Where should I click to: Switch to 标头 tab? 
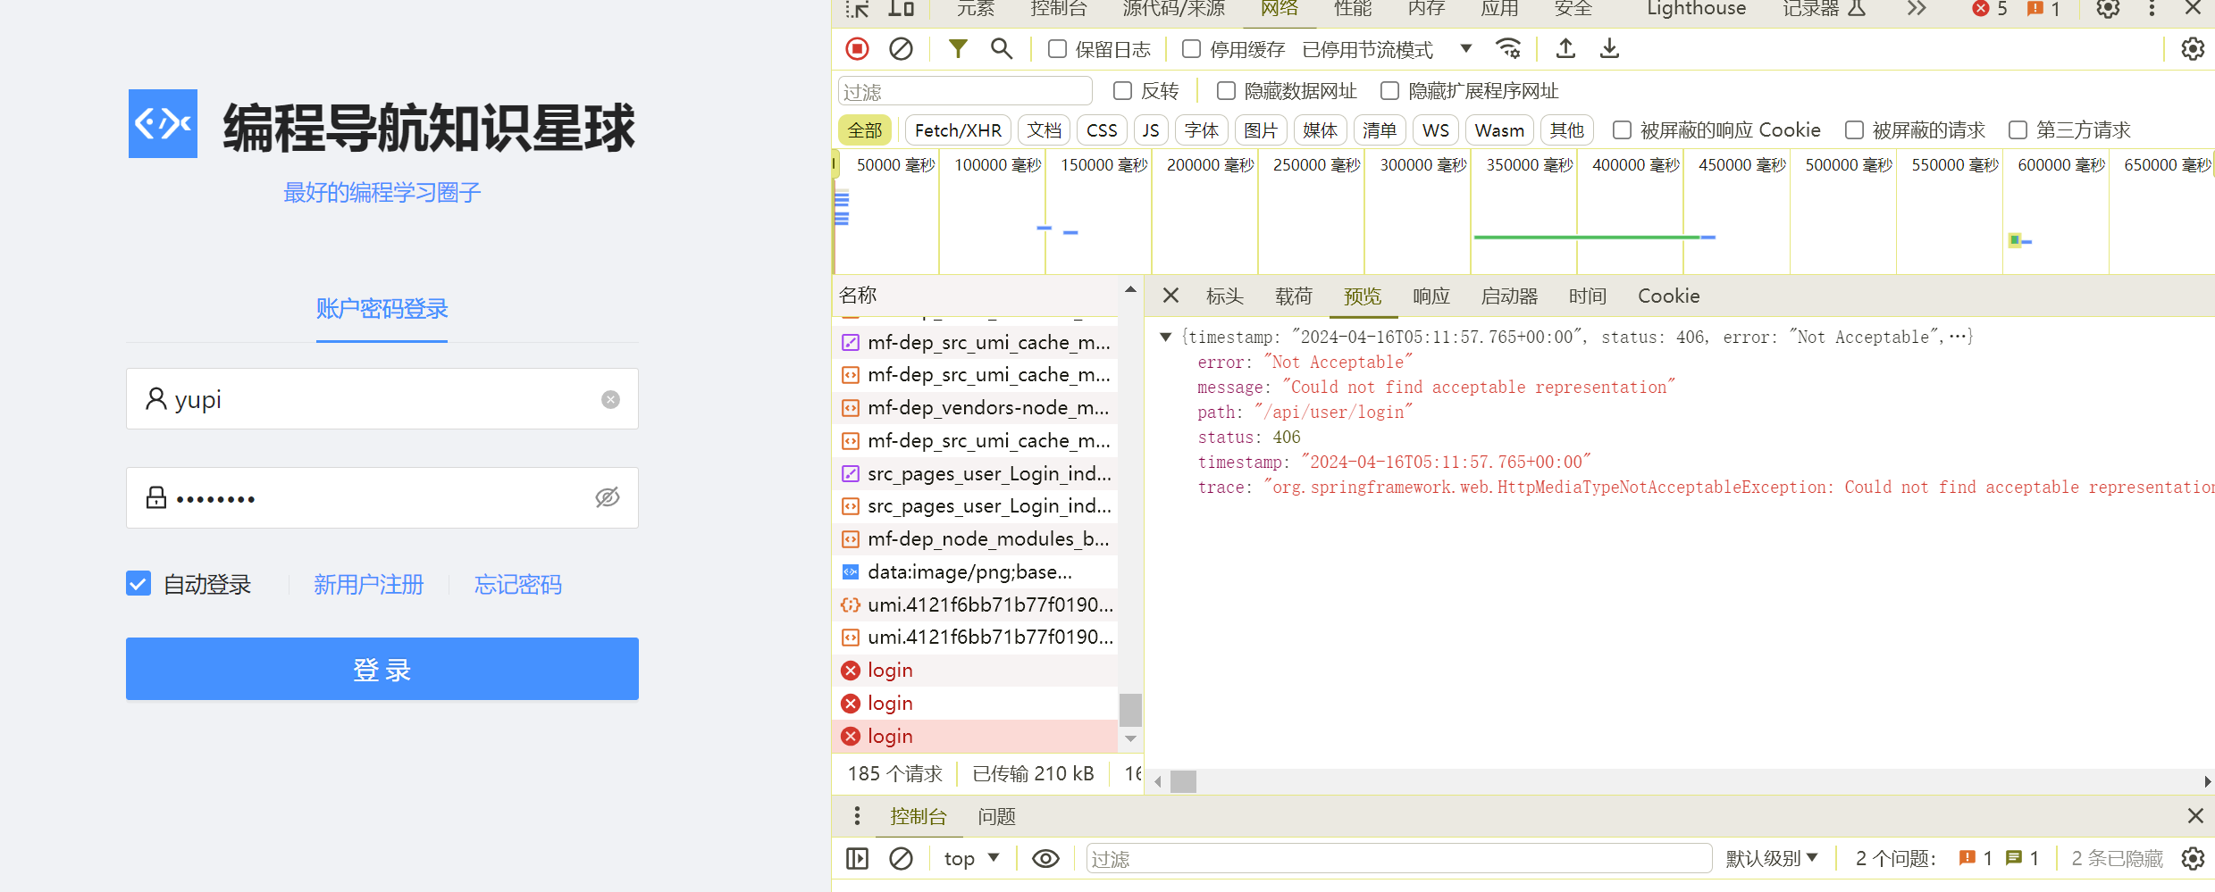coord(1224,296)
